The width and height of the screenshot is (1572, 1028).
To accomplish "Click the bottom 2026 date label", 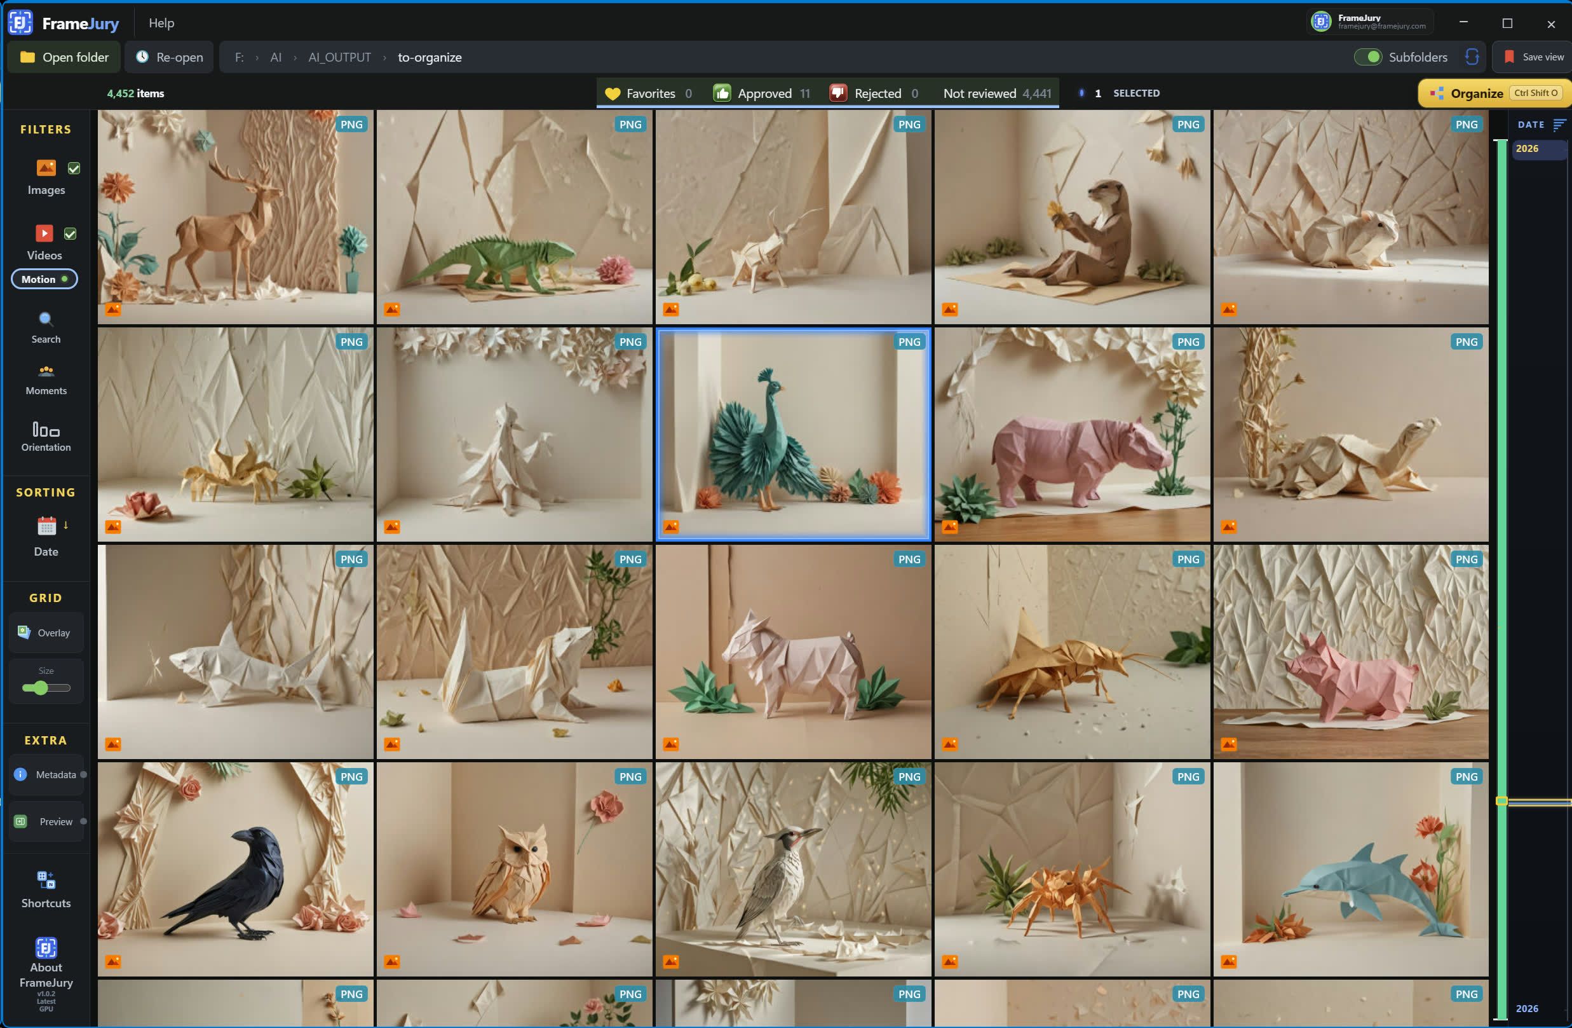I will [x=1527, y=1009].
